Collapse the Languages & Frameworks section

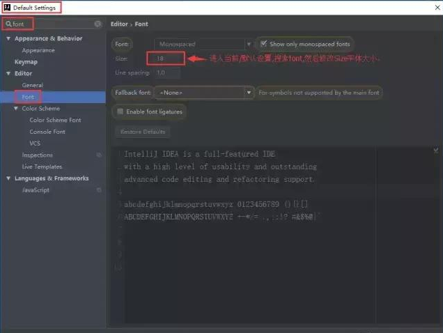pyautogui.click(x=8, y=178)
